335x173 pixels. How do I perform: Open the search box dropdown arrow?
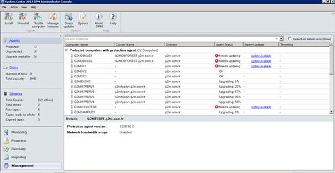[281, 39]
